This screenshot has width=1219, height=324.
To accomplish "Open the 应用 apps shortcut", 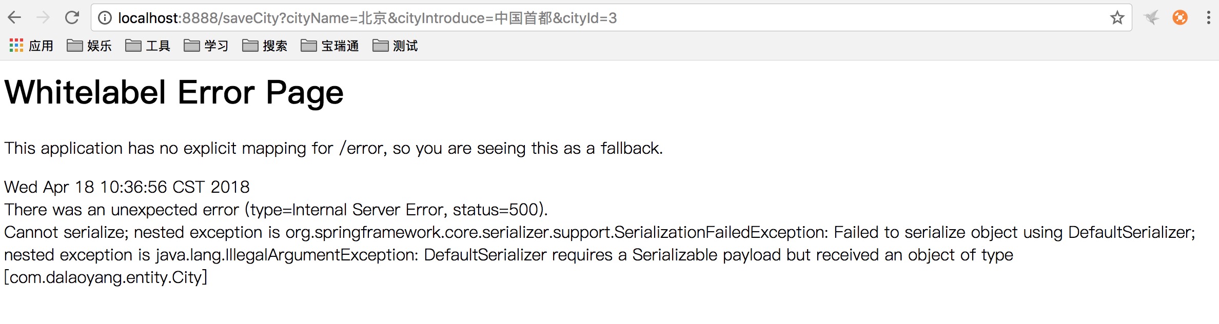I will (31, 46).
